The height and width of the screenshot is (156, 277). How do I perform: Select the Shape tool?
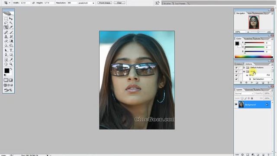tap(11, 55)
